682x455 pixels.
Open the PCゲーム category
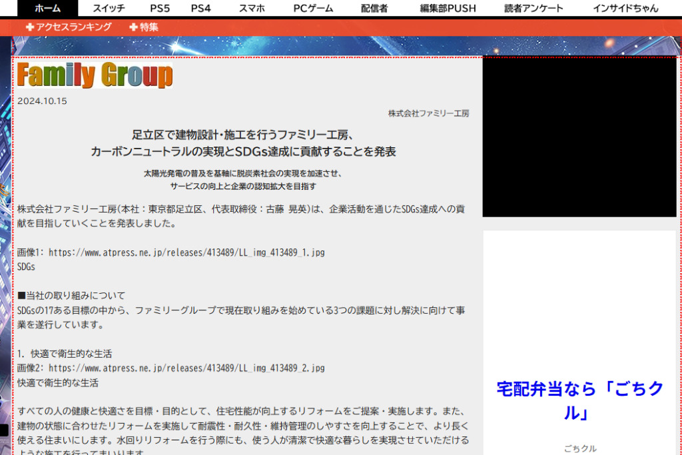[313, 8]
